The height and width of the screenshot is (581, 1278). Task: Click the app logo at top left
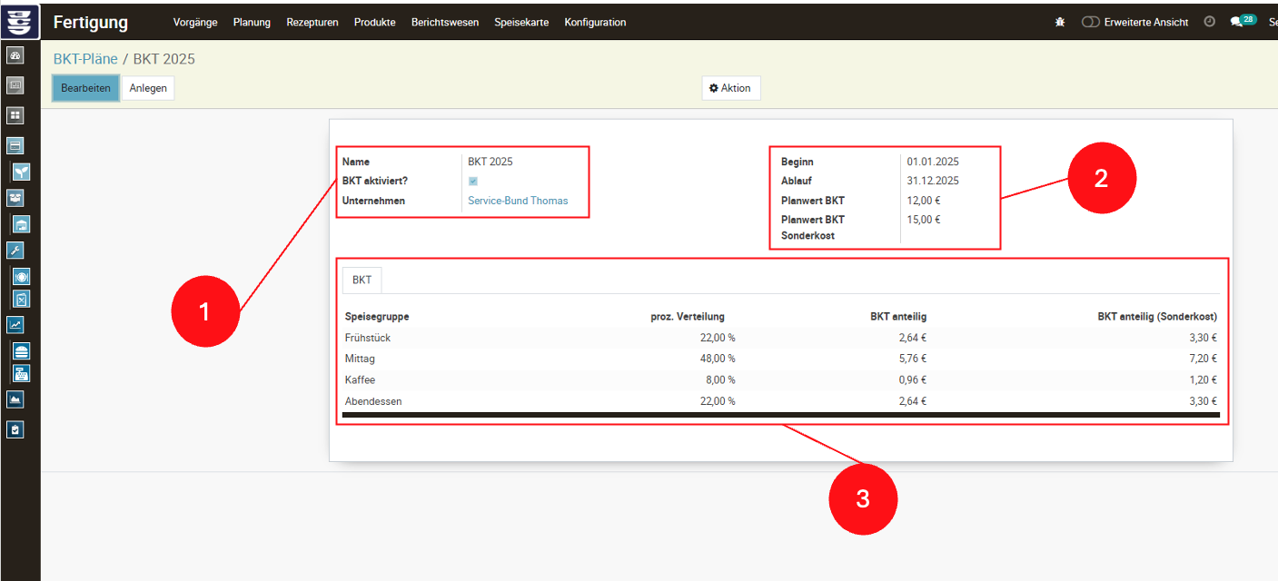click(20, 20)
